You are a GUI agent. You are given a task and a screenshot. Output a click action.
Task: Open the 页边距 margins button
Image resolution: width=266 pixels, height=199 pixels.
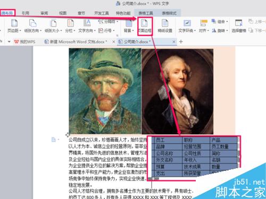click(x=14, y=26)
